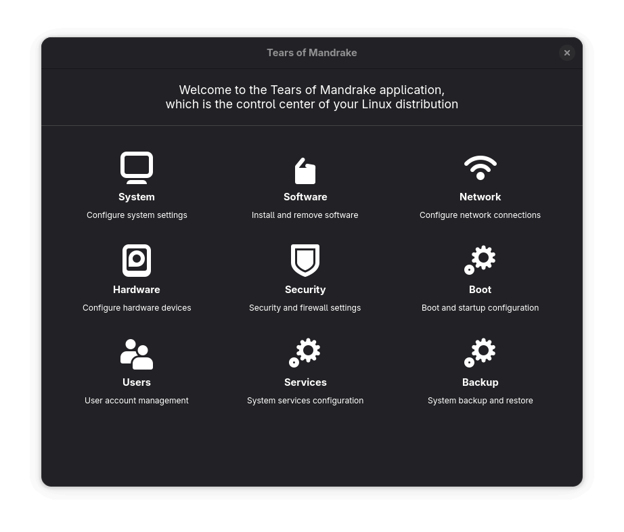Close the Tears of Mandrake window
The image size is (624, 532).
[567, 53]
